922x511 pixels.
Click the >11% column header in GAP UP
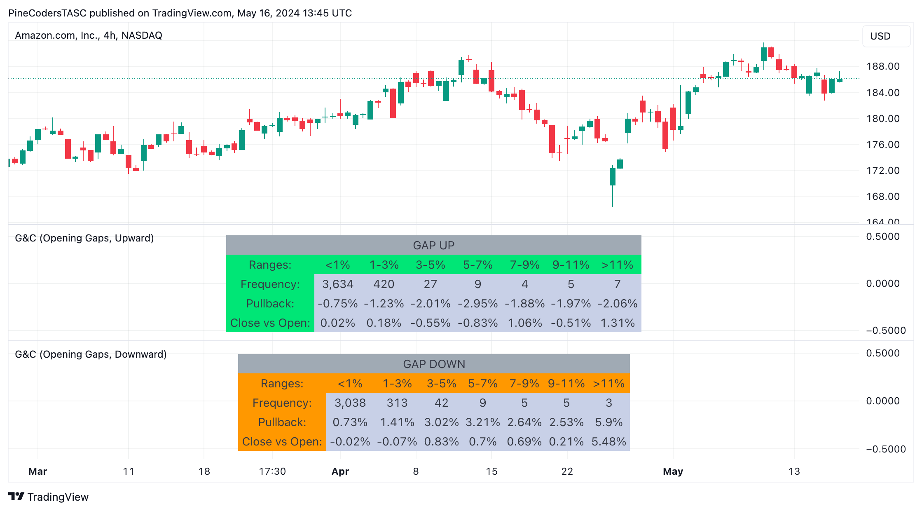tap(618, 265)
